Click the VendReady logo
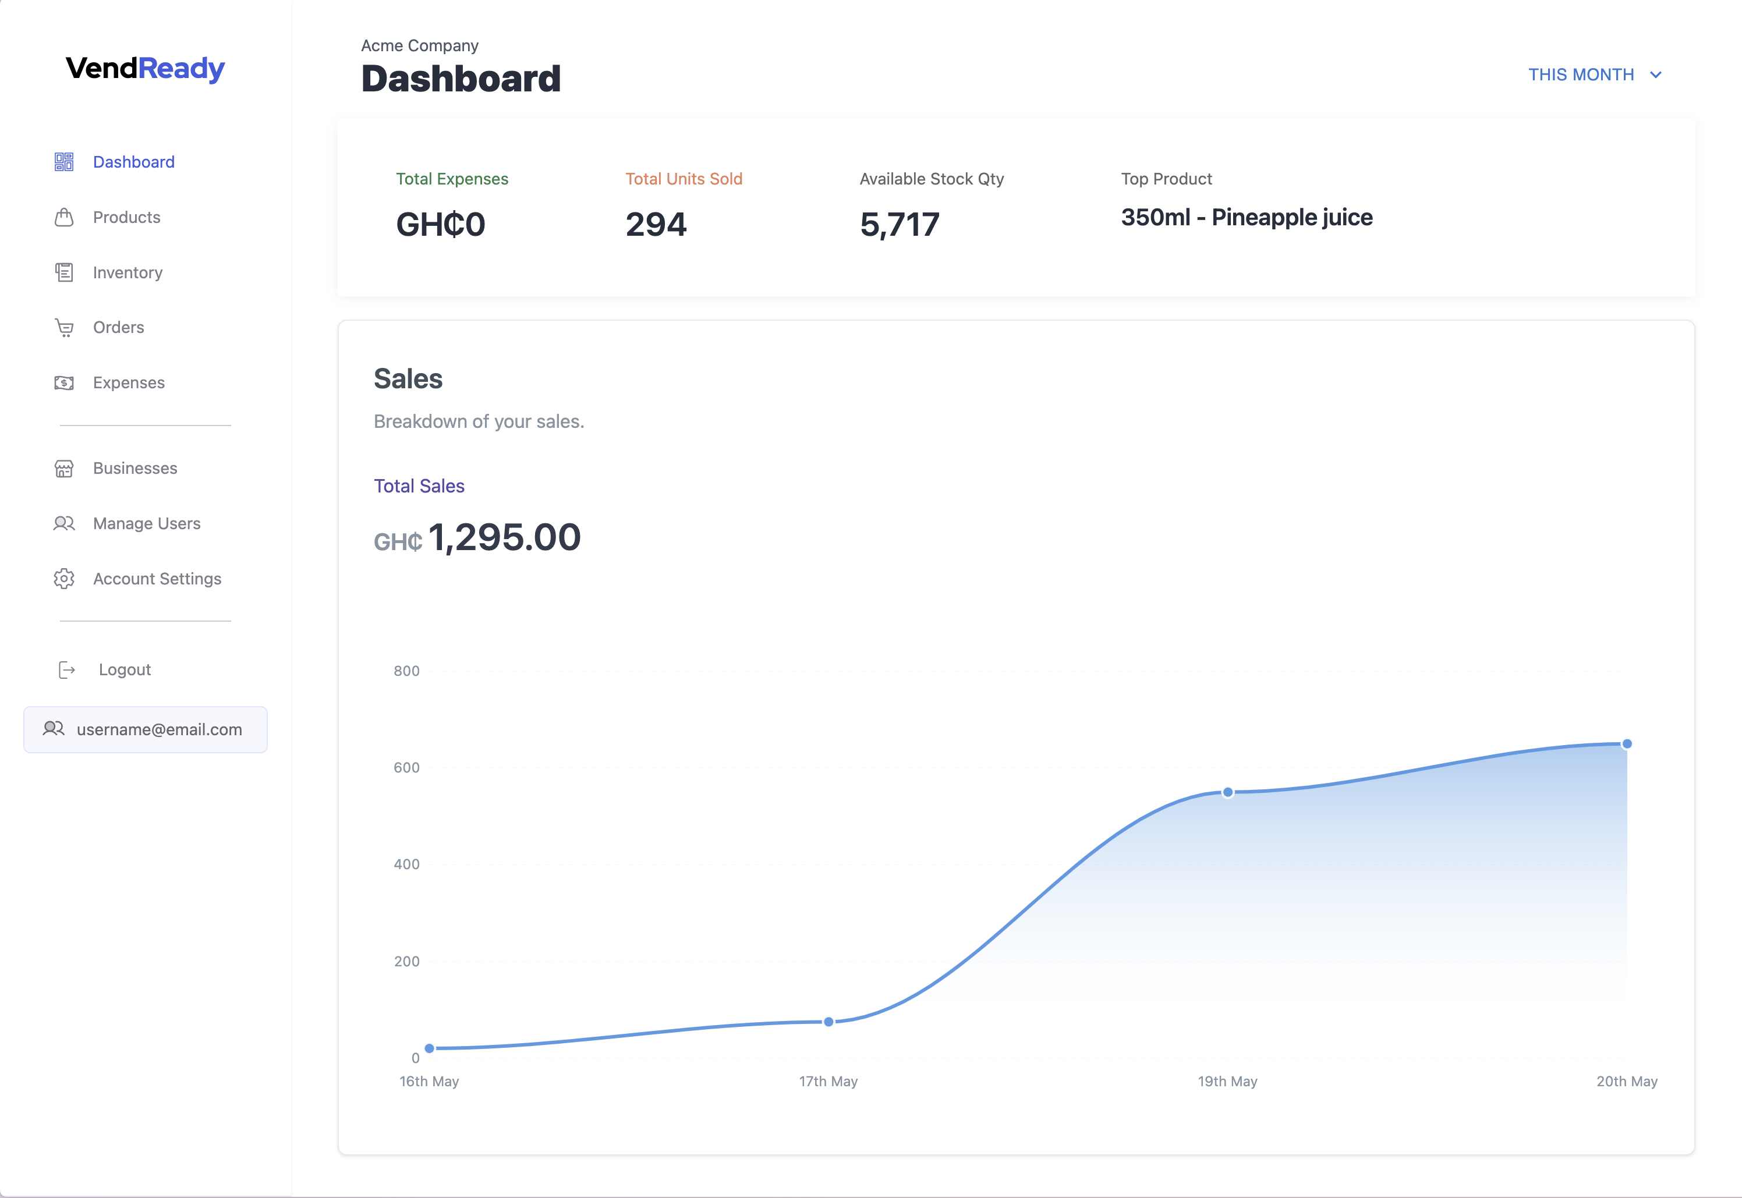The width and height of the screenshot is (1742, 1198). [144, 68]
